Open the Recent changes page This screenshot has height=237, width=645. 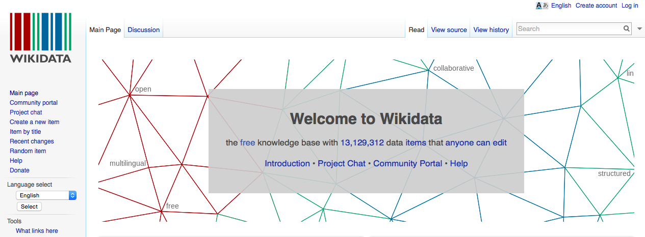click(32, 141)
